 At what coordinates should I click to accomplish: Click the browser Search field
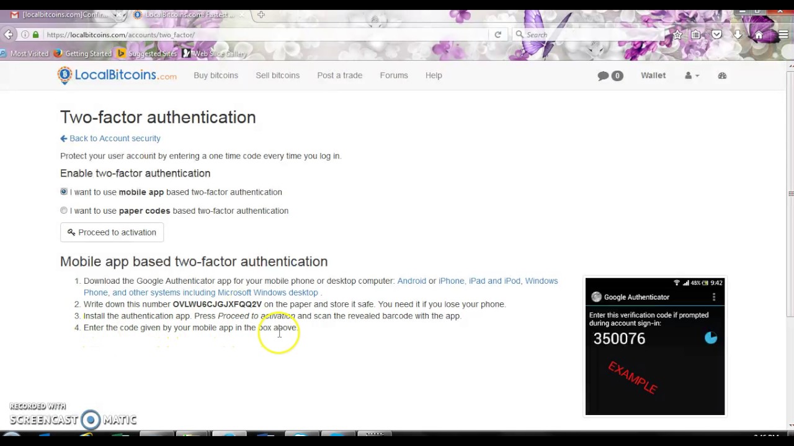point(589,35)
